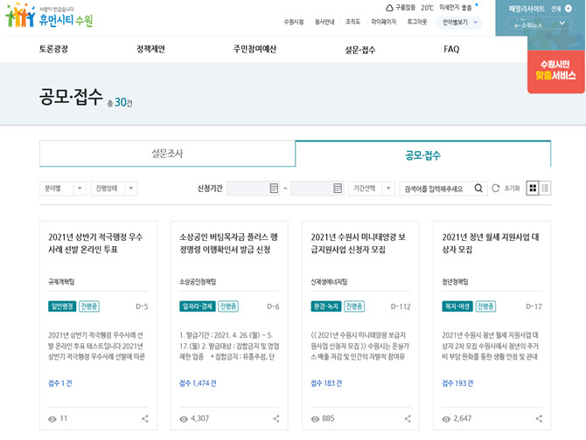Open 마이페이지 link
Image resolution: width=586 pixels, height=440 pixels.
click(384, 22)
